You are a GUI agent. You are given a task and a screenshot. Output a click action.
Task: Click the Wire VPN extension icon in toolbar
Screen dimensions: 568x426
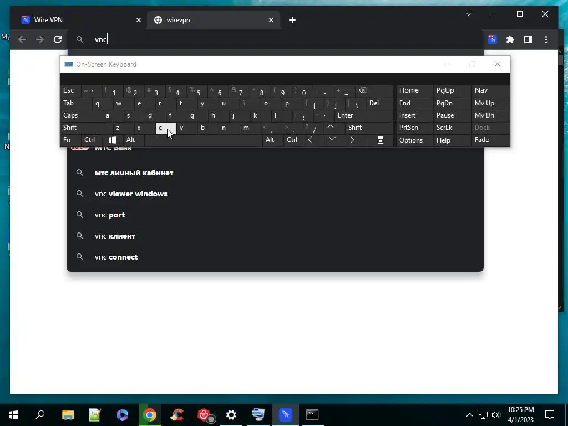[493, 39]
